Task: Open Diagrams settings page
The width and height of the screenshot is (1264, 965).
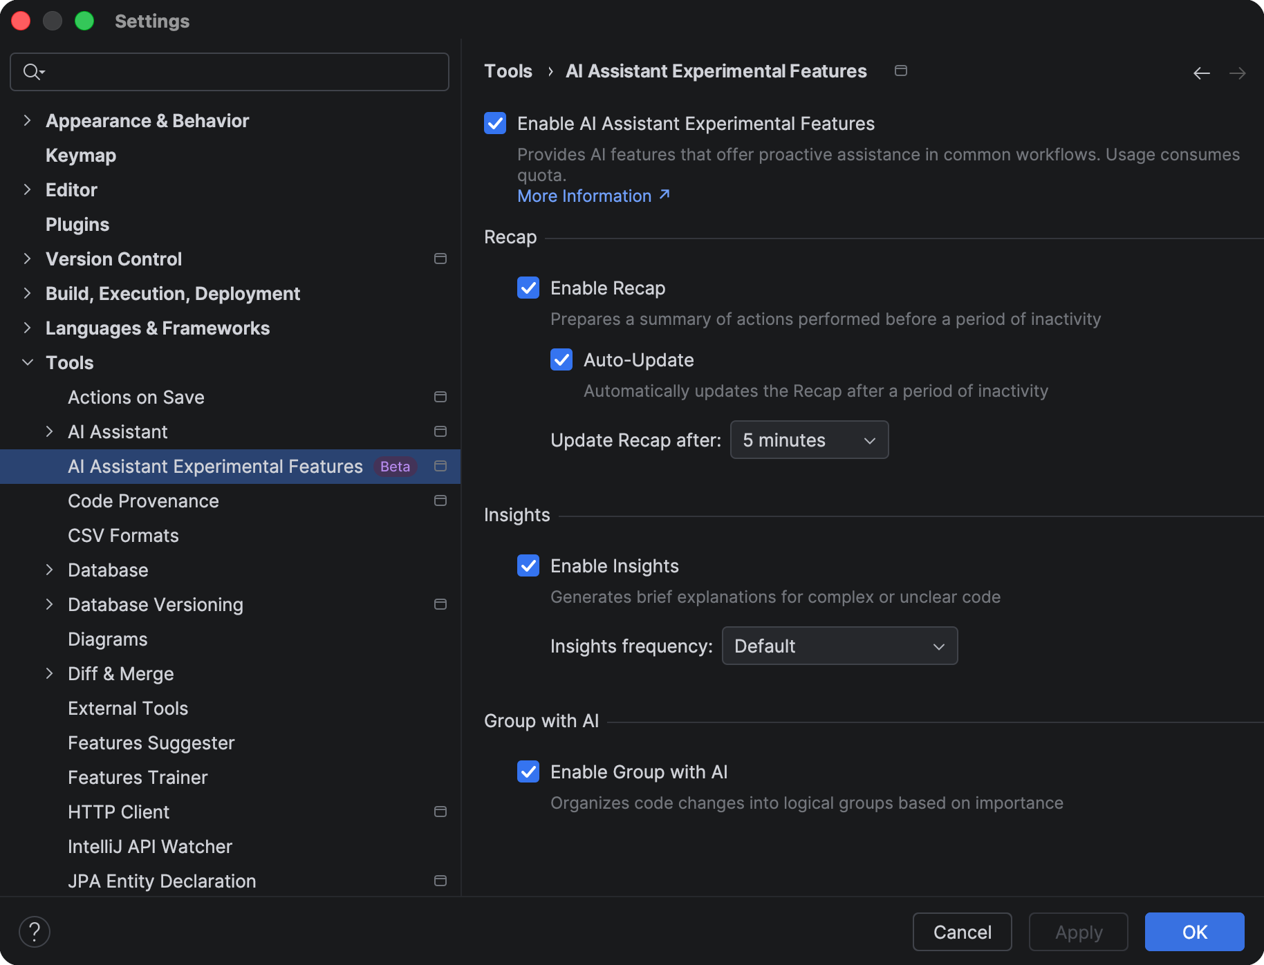Action: 108,639
